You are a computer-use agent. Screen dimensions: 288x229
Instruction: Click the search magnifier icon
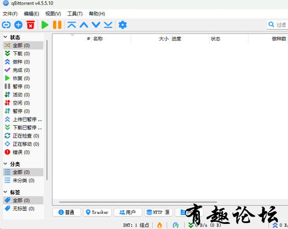(x=271, y=24)
